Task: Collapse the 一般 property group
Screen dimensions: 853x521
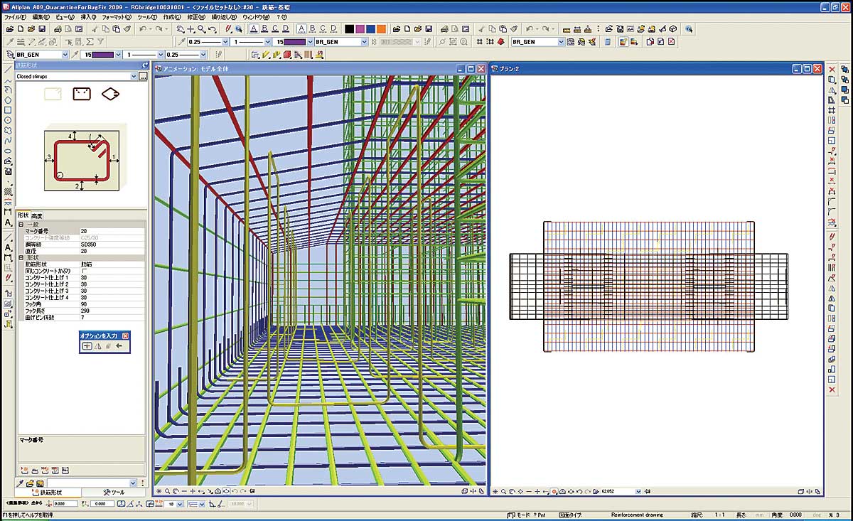Action: pos(21,224)
